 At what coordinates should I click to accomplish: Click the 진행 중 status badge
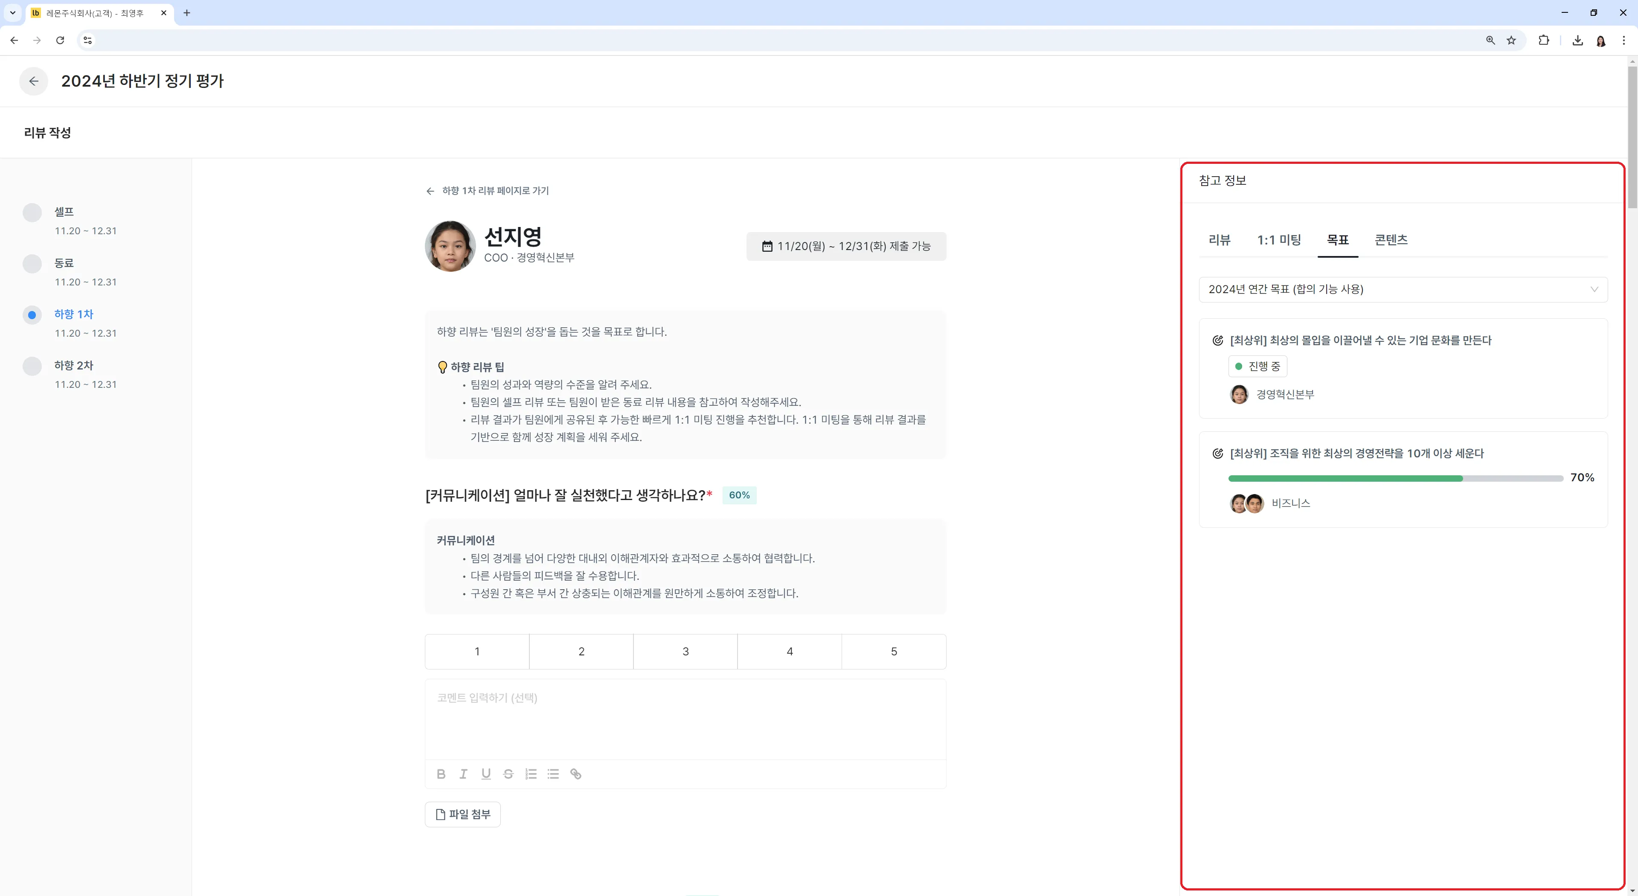click(1257, 366)
